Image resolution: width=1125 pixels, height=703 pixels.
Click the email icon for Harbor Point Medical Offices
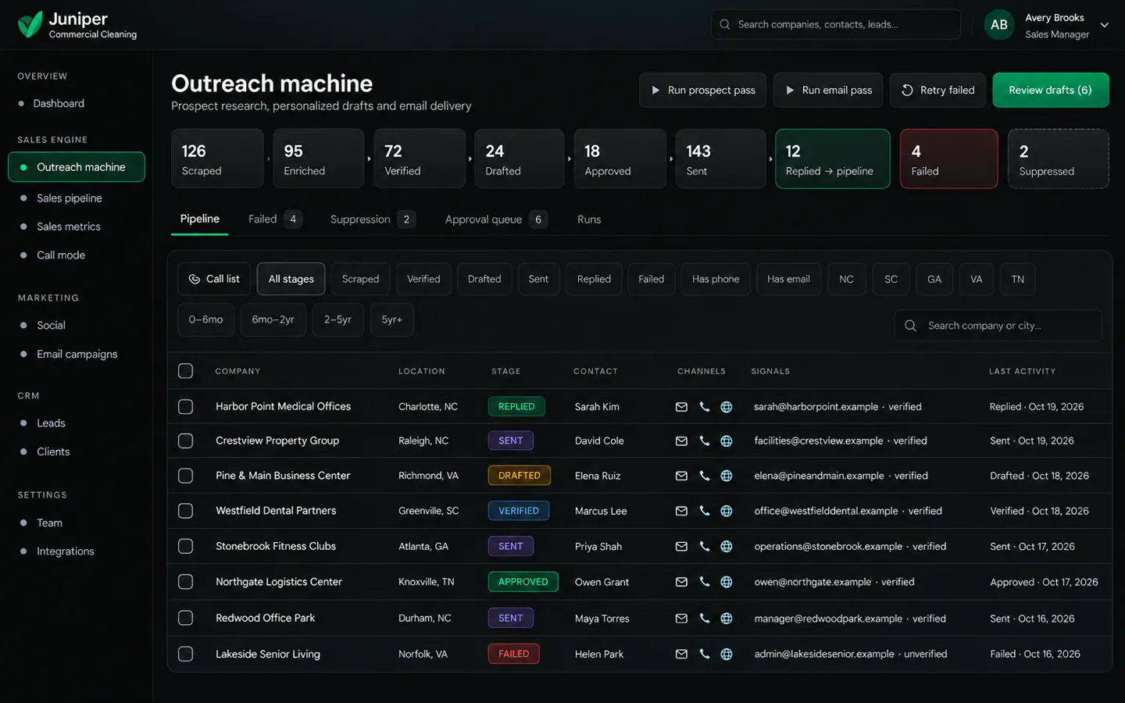click(x=681, y=407)
